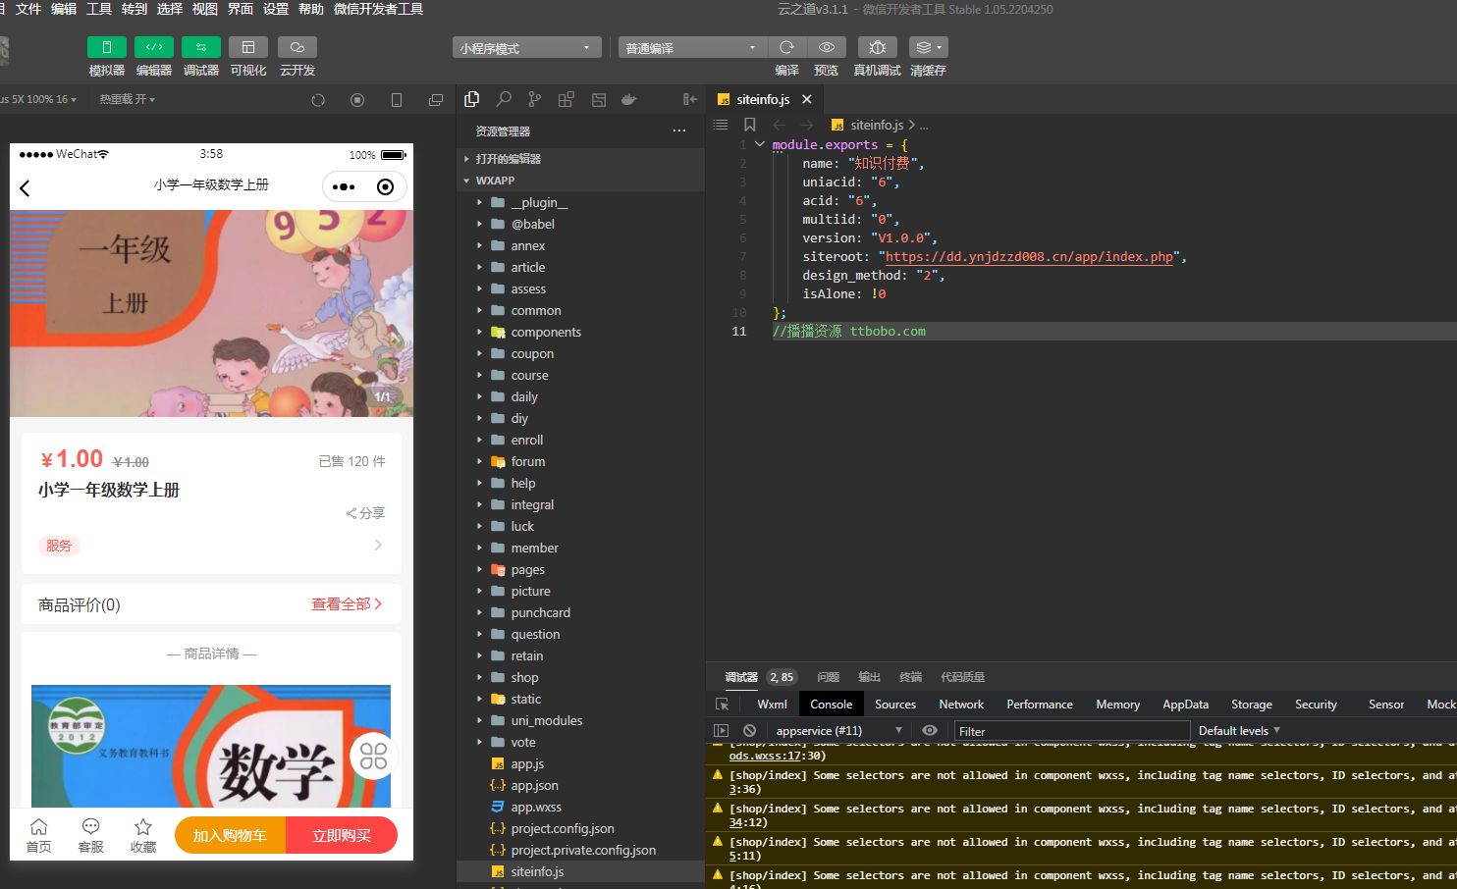Screen dimensions: 1457x889
Task: Navigate back with editor left arrow
Action: coord(779,125)
